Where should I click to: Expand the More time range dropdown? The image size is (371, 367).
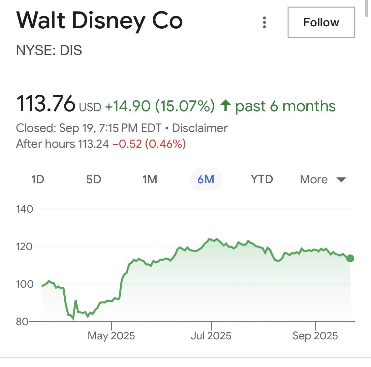pos(323,179)
